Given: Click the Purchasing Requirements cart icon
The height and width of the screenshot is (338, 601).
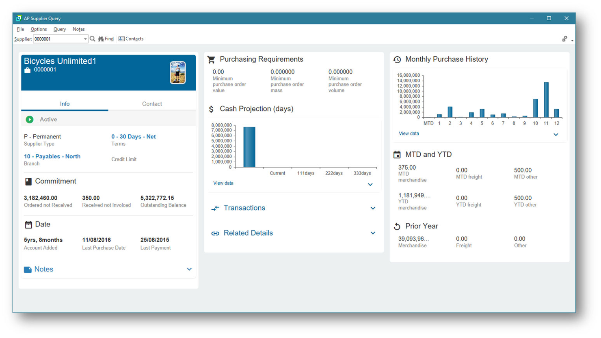Looking at the screenshot, I should (211, 59).
